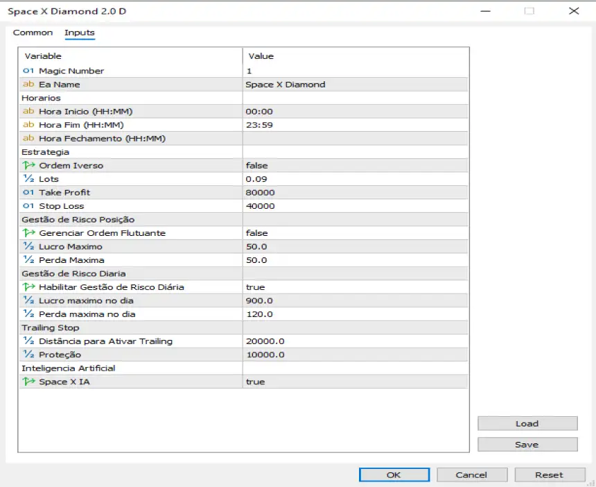Click the integer icon beside Magic Number
Screen dimensions: 596x487
coord(28,71)
